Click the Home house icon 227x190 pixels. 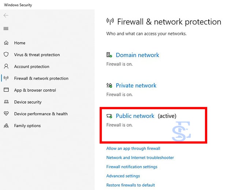tap(6, 43)
